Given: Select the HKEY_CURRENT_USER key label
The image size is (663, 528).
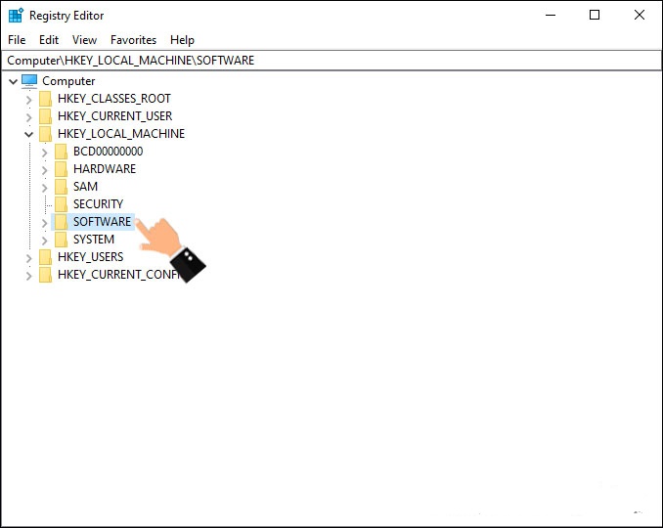Looking at the screenshot, I should point(115,115).
